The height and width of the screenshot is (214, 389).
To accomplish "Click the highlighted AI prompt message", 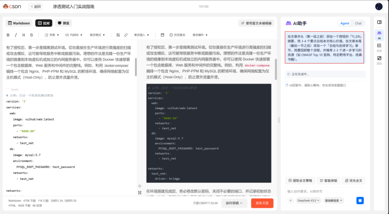I will click(x=324, y=48).
